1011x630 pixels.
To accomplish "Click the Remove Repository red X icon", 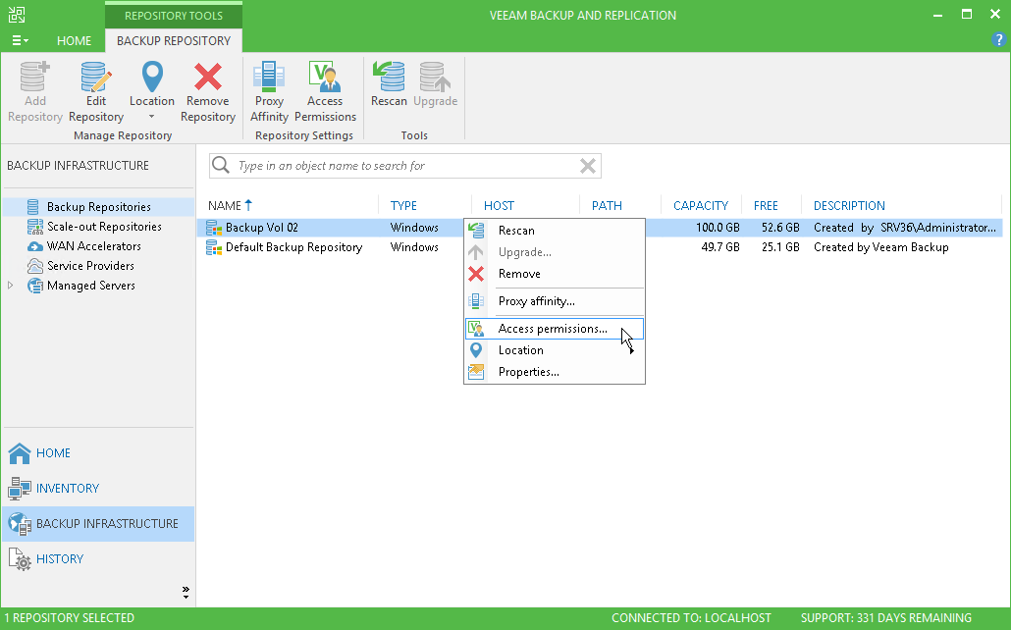I will [x=208, y=78].
